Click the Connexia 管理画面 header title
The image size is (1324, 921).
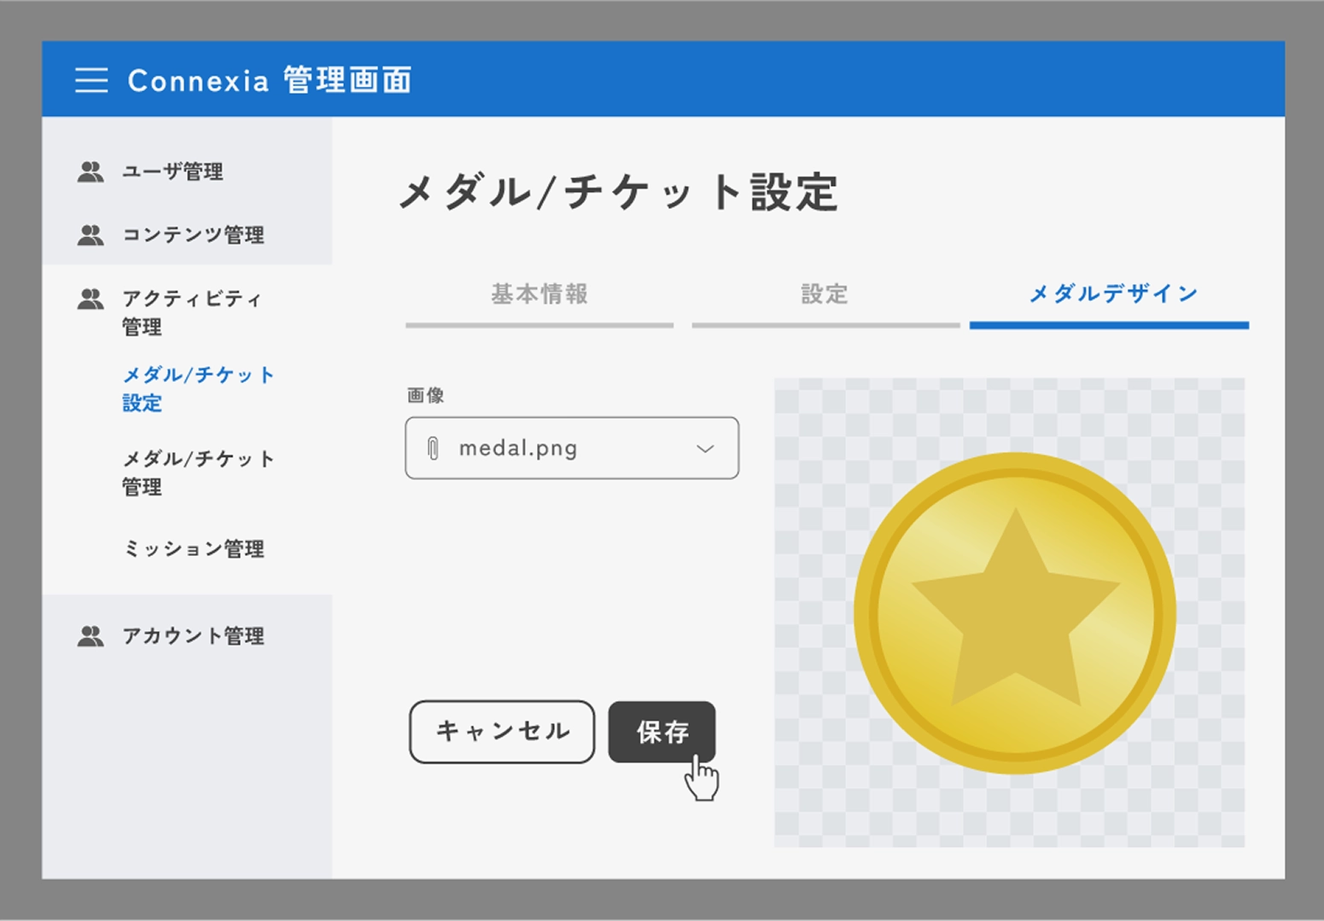(270, 80)
